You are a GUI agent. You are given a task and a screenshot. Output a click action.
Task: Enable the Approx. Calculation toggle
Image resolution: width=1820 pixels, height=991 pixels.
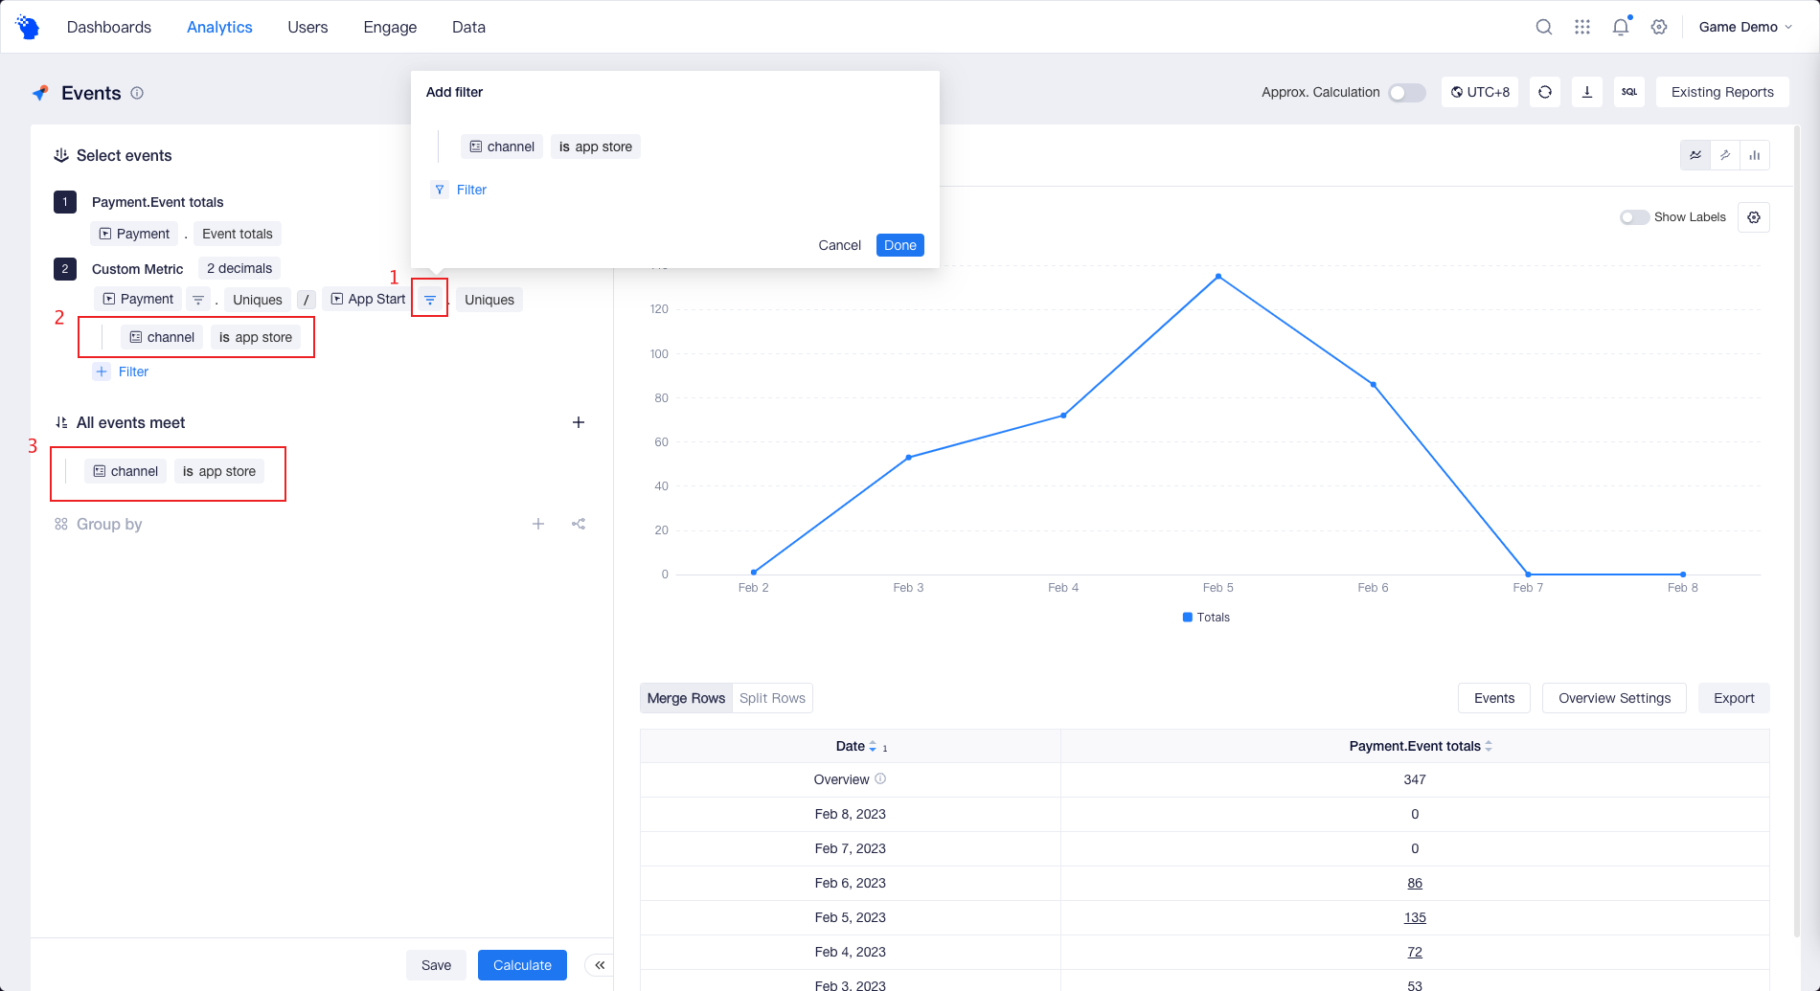pos(1406,92)
